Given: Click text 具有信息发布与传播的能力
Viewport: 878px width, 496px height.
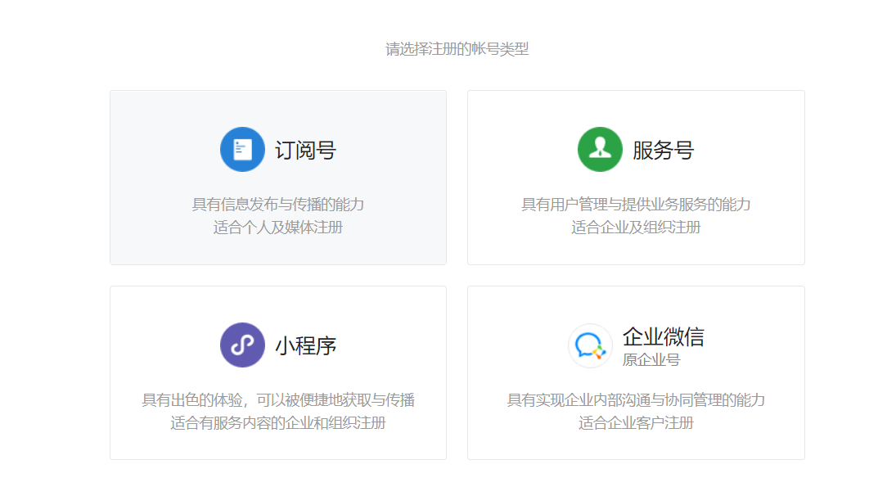Looking at the screenshot, I should (x=278, y=205).
